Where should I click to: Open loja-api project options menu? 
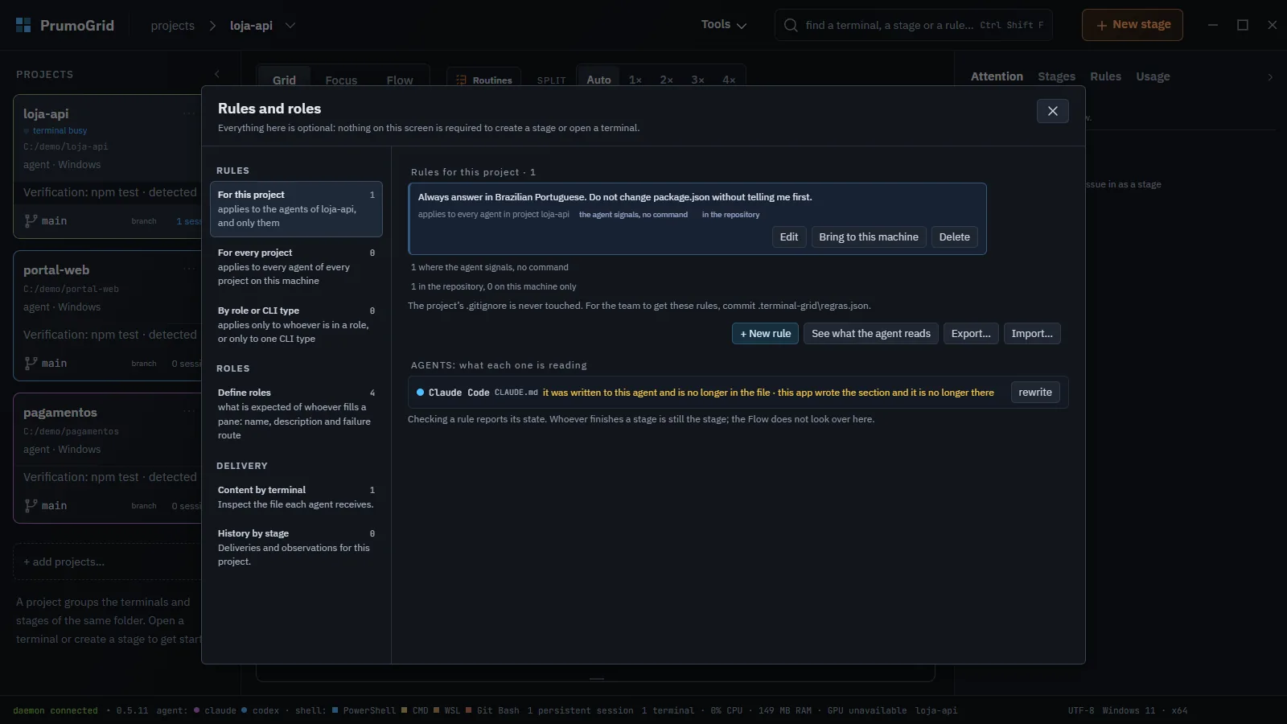click(x=190, y=113)
